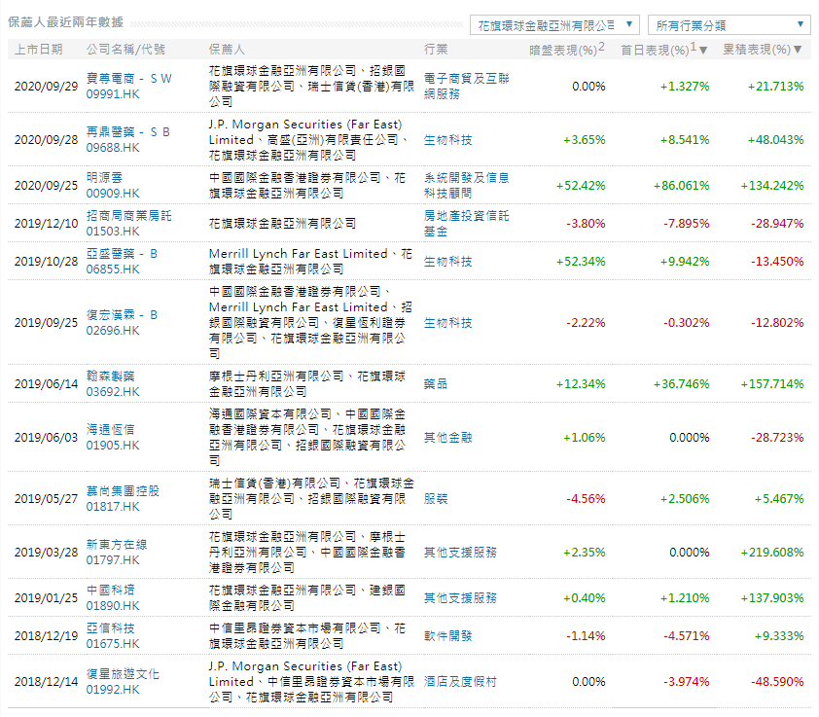
Task: Open company link 亞盛醫藥-B 06855.HK
Action: [122, 262]
